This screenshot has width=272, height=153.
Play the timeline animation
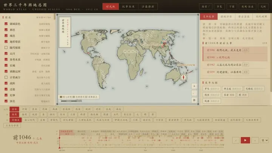pyautogui.click(x=245, y=140)
